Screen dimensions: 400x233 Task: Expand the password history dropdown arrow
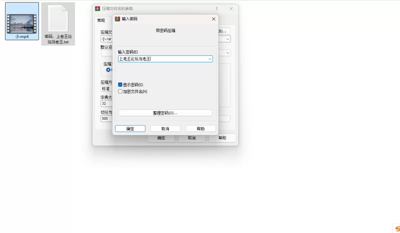pos(209,59)
